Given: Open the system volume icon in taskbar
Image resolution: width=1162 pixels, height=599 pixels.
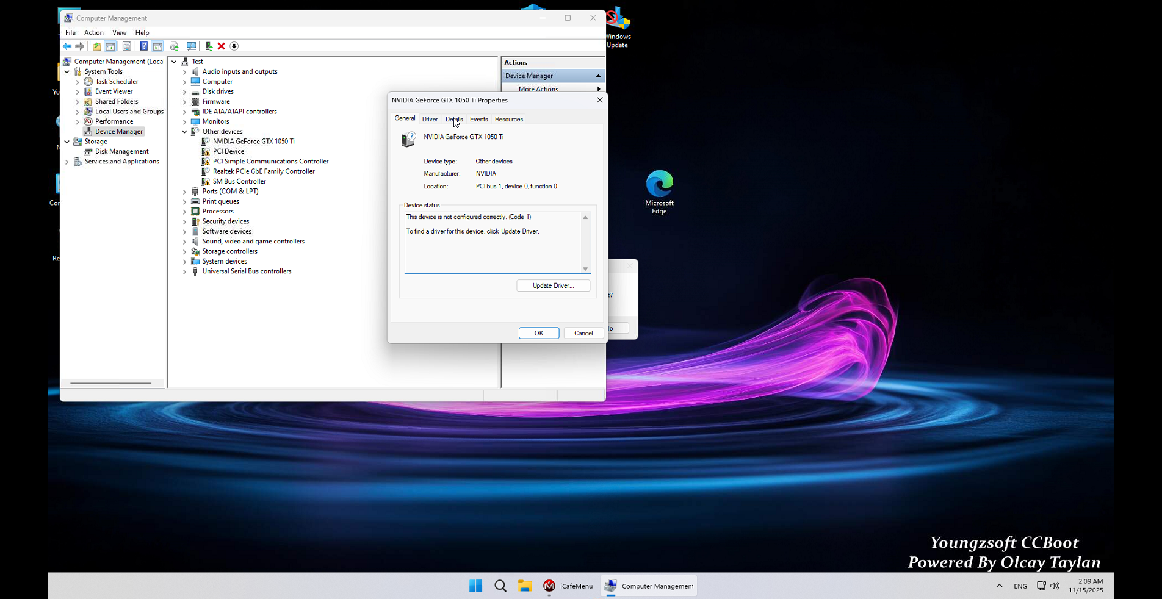Looking at the screenshot, I should (1056, 586).
